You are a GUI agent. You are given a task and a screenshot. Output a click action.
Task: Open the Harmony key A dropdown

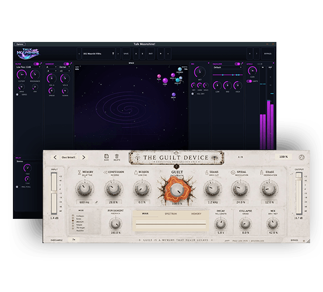52,67
